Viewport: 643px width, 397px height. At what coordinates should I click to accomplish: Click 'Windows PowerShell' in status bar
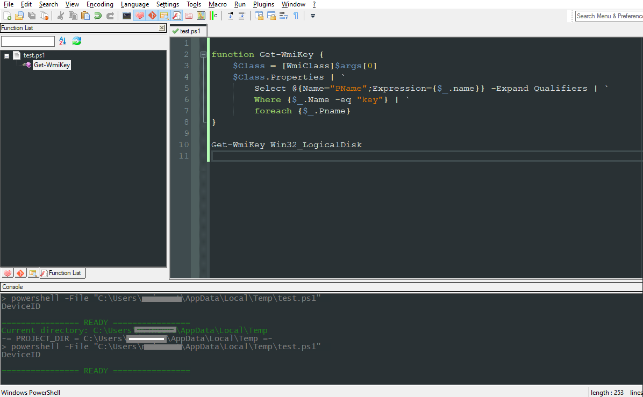(31, 393)
